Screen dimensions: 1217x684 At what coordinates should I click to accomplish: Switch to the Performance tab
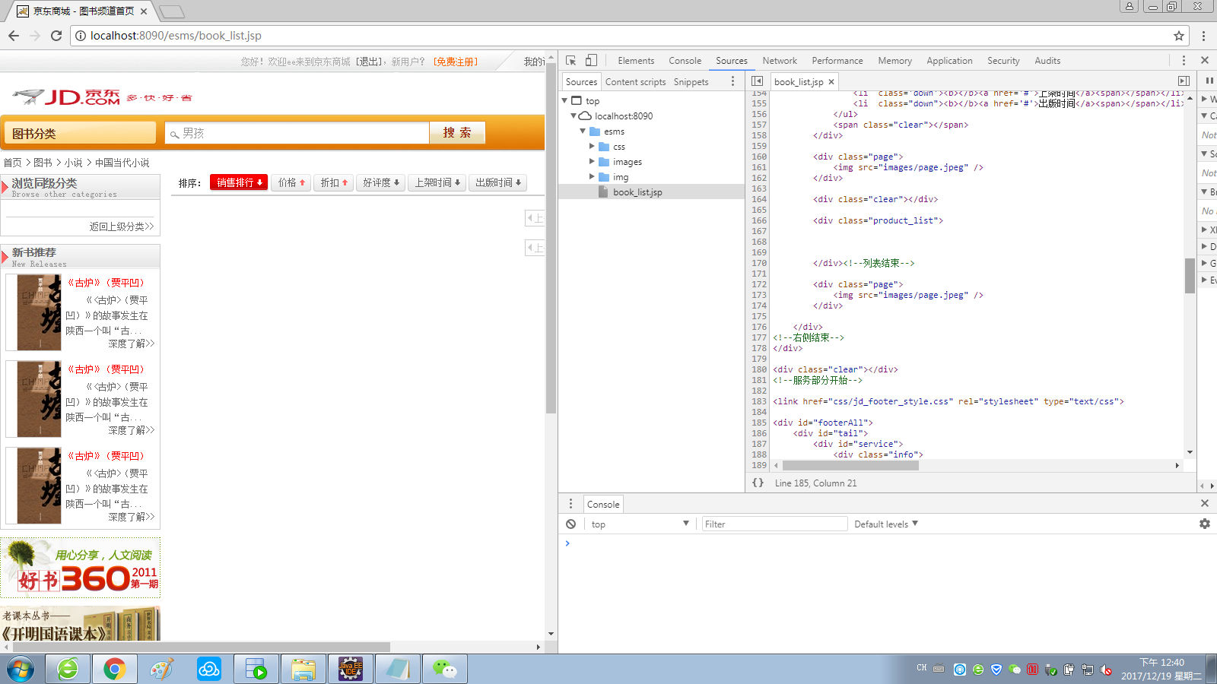coord(837,60)
